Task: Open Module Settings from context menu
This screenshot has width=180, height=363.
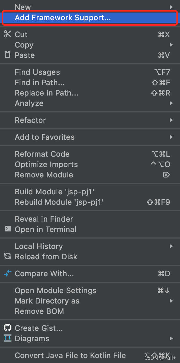Action: [55, 290]
